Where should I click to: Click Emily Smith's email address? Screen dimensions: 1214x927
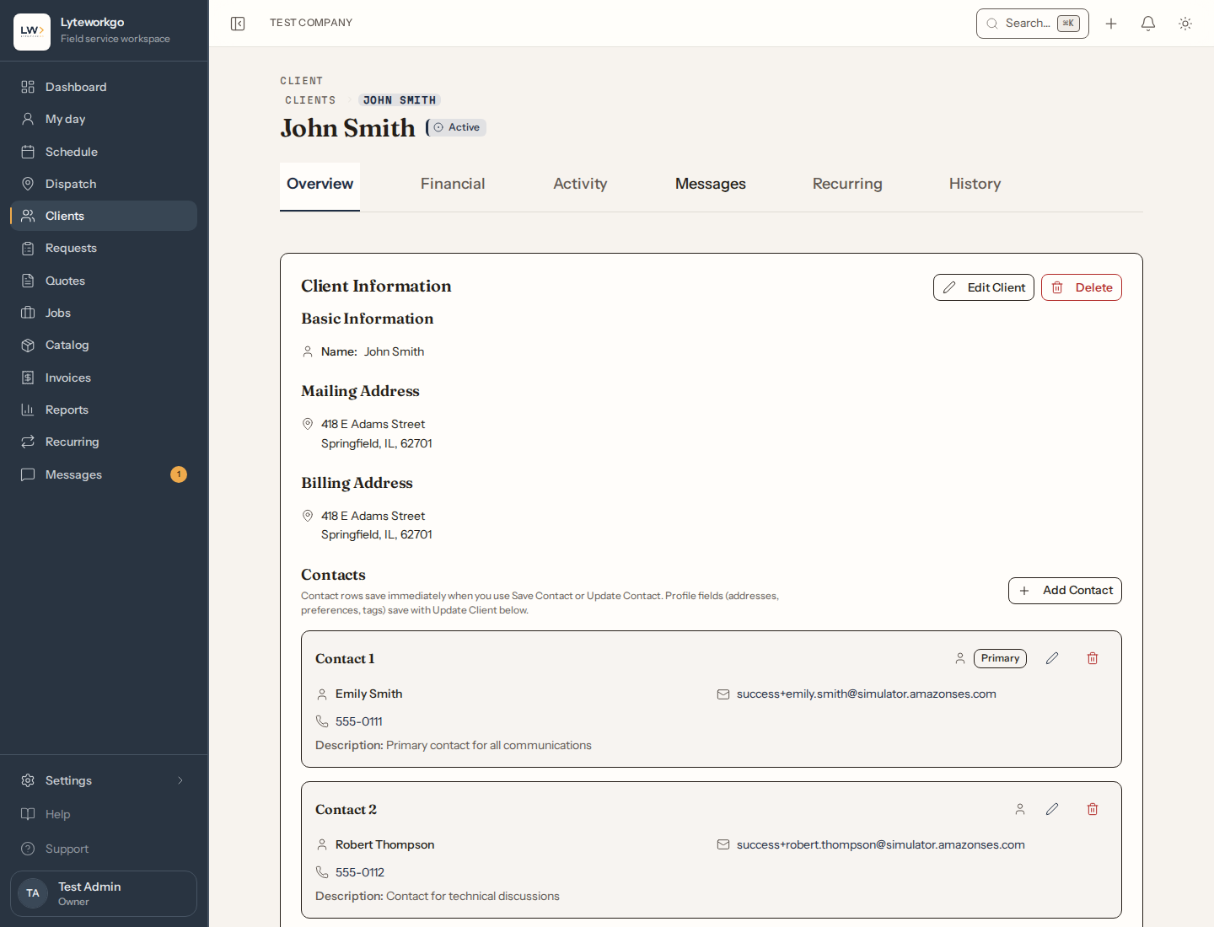(867, 694)
